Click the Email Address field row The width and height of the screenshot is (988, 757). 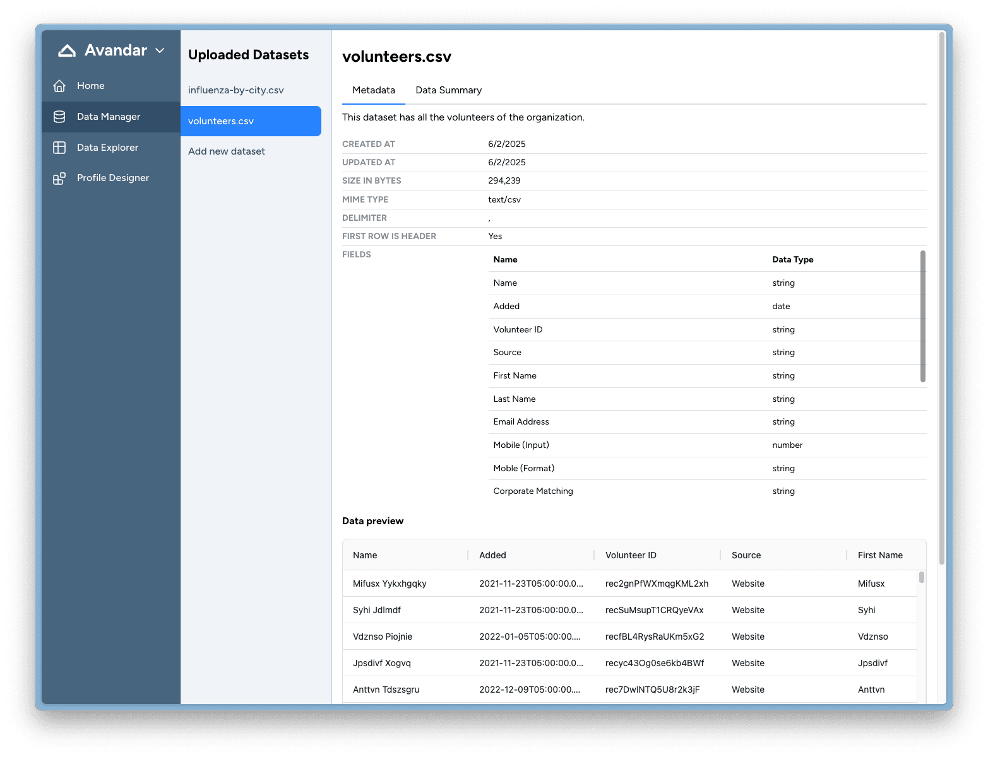[521, 422]
